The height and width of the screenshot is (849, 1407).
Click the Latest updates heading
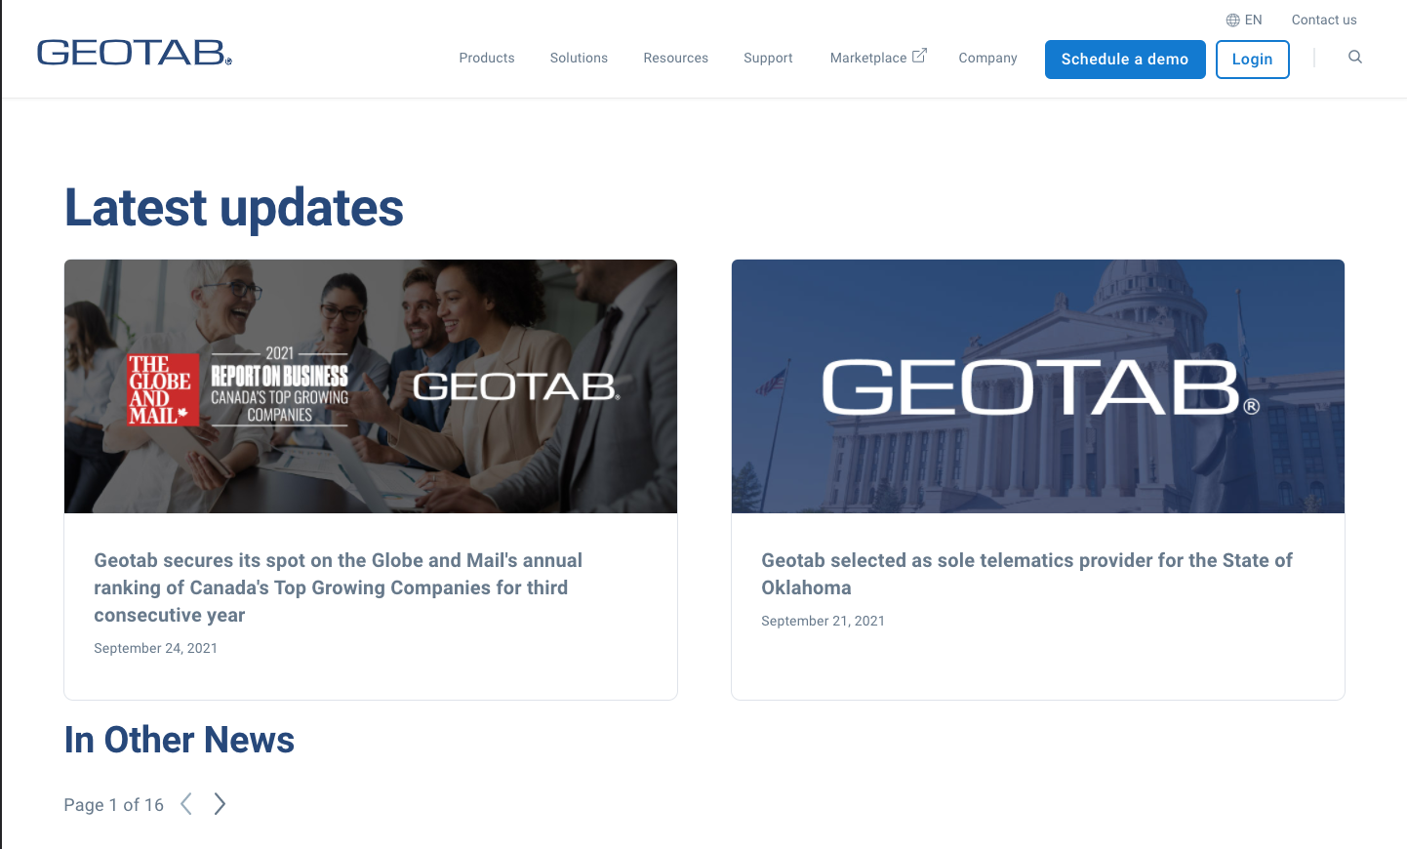click(x=234, y=208)
